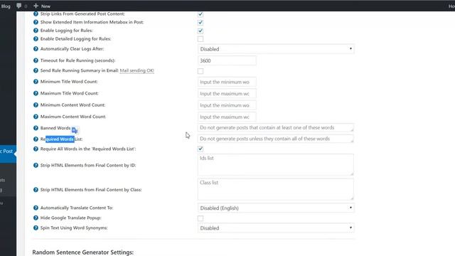Click the Minimum Title Word Count input
This screenshot has height=256, width=455.
click(x=227, y=82)
